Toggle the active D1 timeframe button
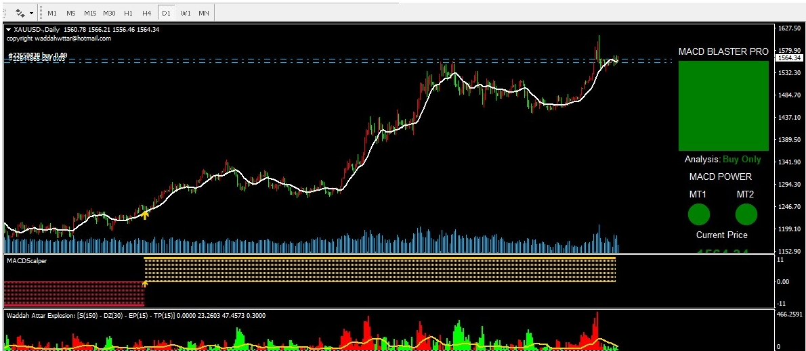This screenshot has height=351, width=806. 166,13
